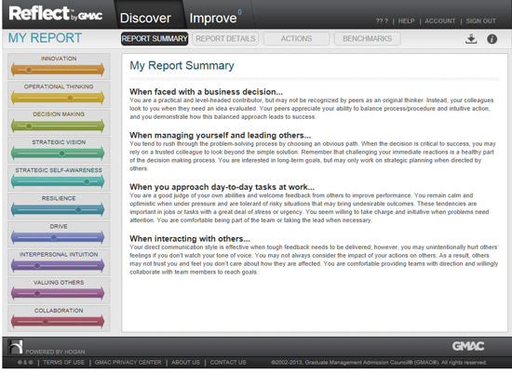
Task: Click SIGN OUT in the header
Action: pyautogui.click(x=480, y=20)
